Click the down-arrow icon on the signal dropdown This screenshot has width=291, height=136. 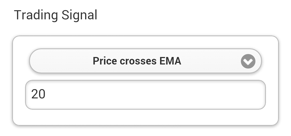pyautogui.click(x=248, y=62)
